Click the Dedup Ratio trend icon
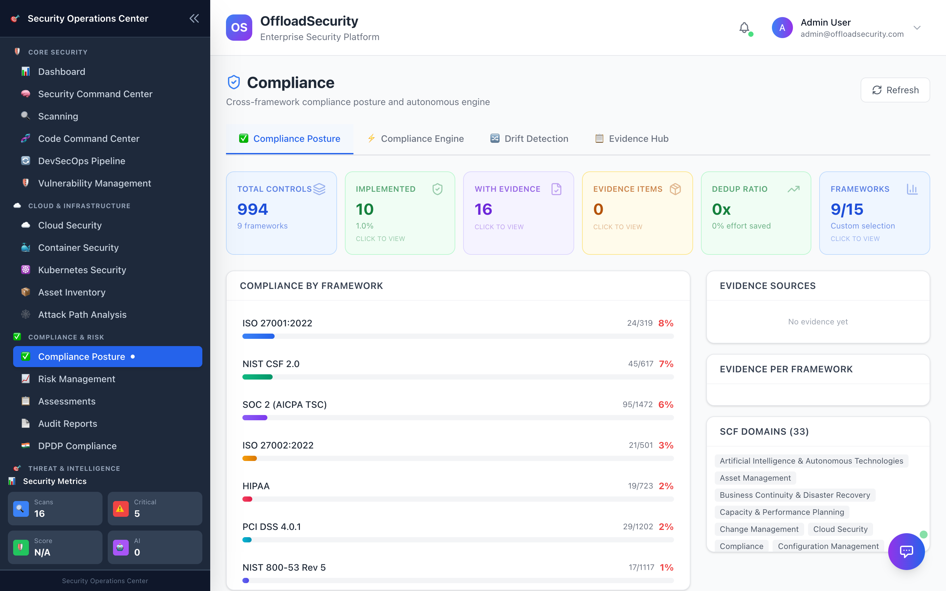 (794, 189)
